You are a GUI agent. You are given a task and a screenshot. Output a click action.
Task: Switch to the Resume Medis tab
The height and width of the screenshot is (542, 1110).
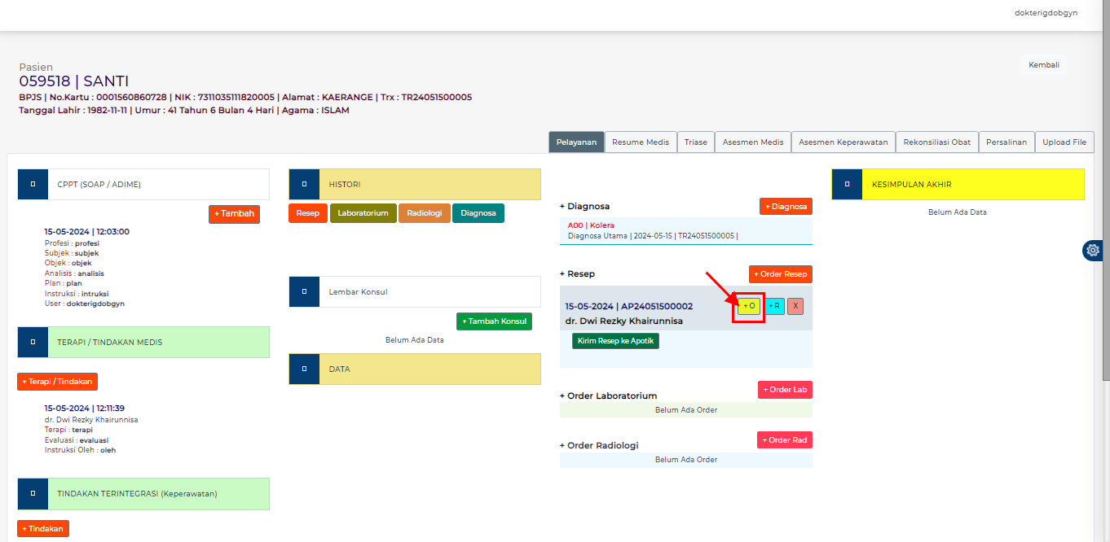641,142
